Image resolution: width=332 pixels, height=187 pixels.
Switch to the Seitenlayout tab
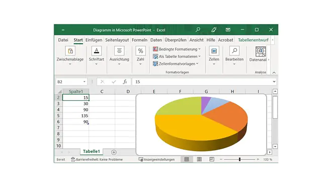[x=117, y=40]
